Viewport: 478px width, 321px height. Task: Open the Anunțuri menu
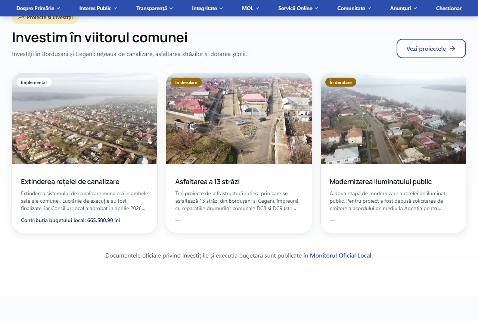pyautogui.click(x=403, y=8)
